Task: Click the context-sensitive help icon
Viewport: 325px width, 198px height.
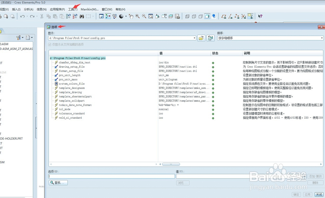Action: (260, 16)
